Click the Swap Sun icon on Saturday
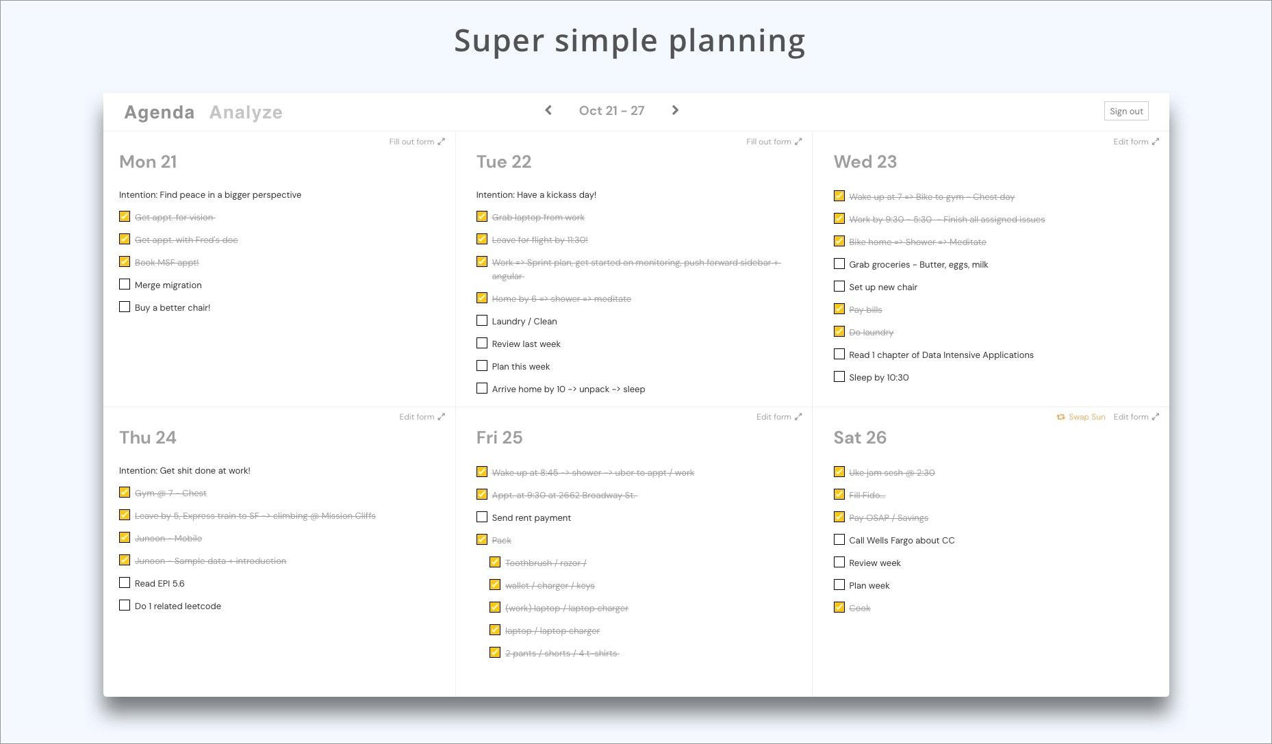The width and height of the screenshot is (1272, 744). point(1060,417)
